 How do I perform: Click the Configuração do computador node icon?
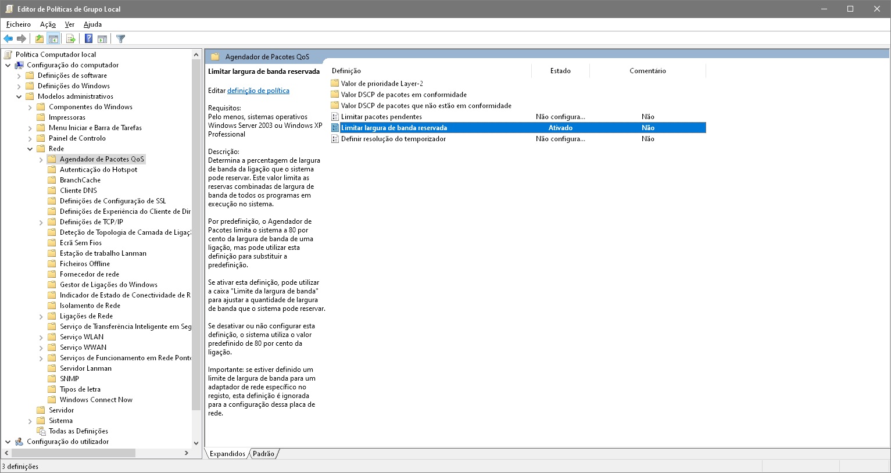tap(19, 65)
